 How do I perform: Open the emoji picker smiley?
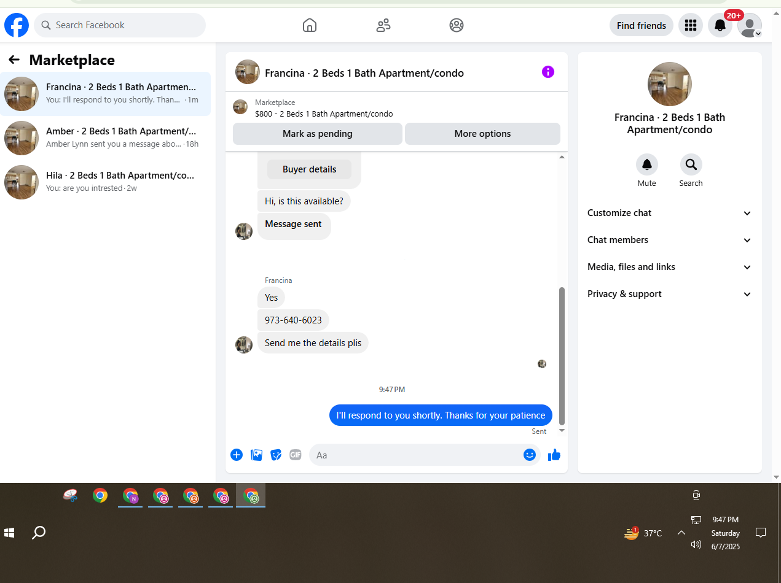pyautogui.click(x=530, y=455)
